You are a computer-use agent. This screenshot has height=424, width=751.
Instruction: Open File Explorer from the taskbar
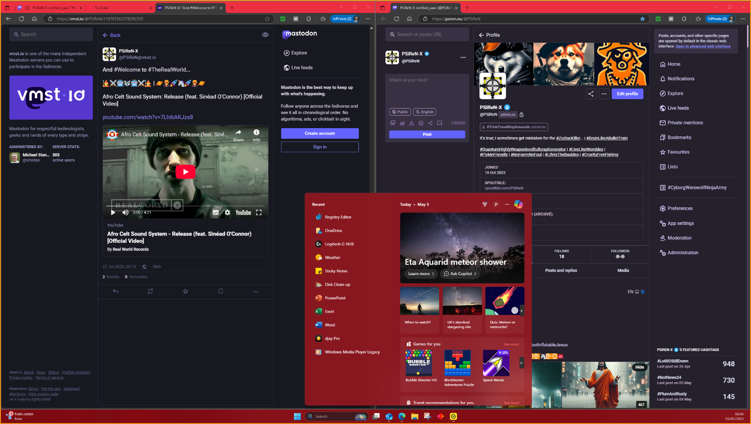pyautogui.click(x=415, y=416)
